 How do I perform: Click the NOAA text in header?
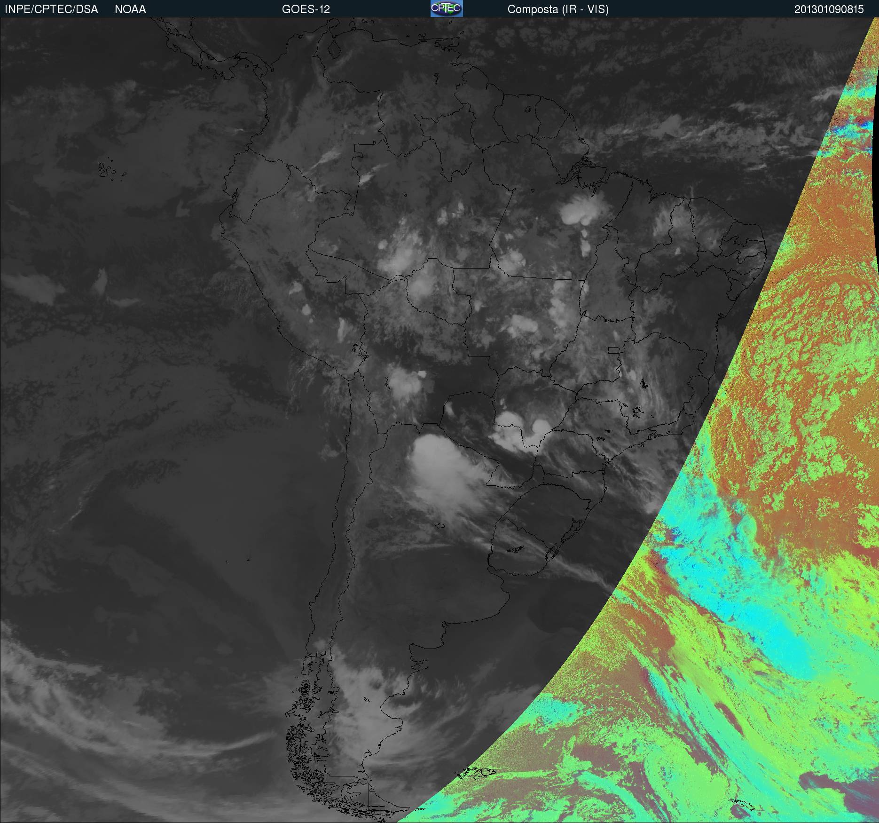130,9
